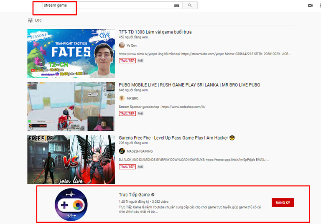The height and width of the screenshot is (224, 321).
Task: Click Mới badge on Free Fire video
Action: click(x=140, y=167)
